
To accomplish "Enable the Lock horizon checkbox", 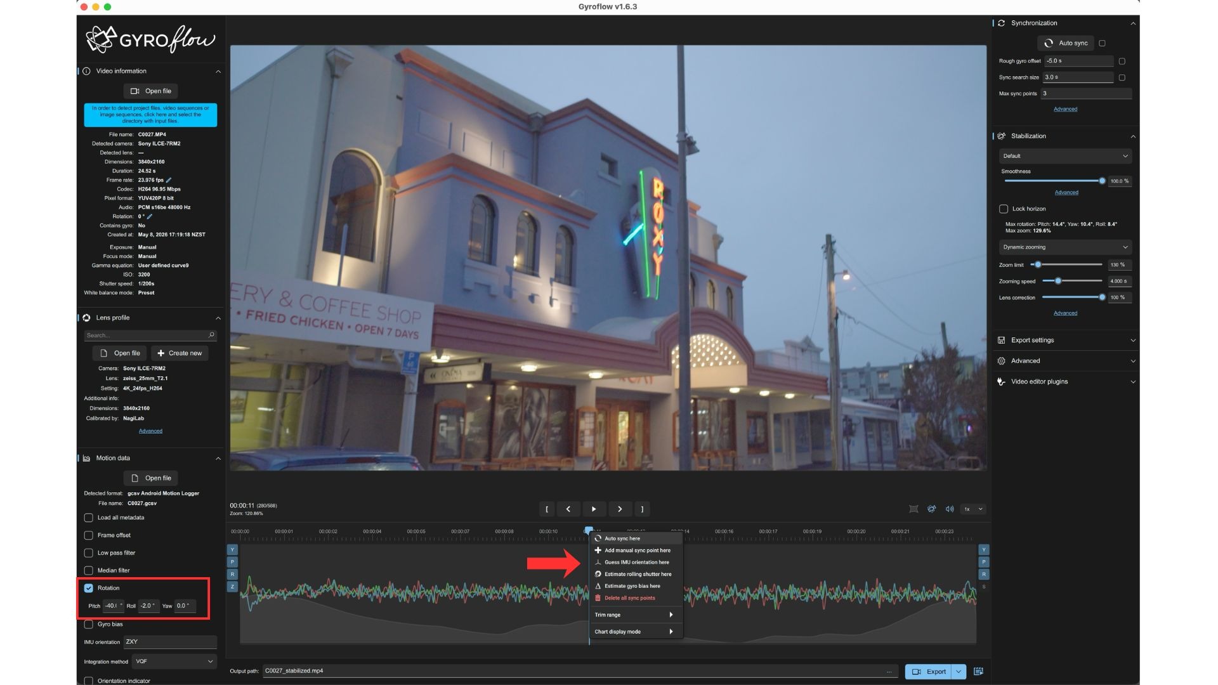I will 1004,209.
